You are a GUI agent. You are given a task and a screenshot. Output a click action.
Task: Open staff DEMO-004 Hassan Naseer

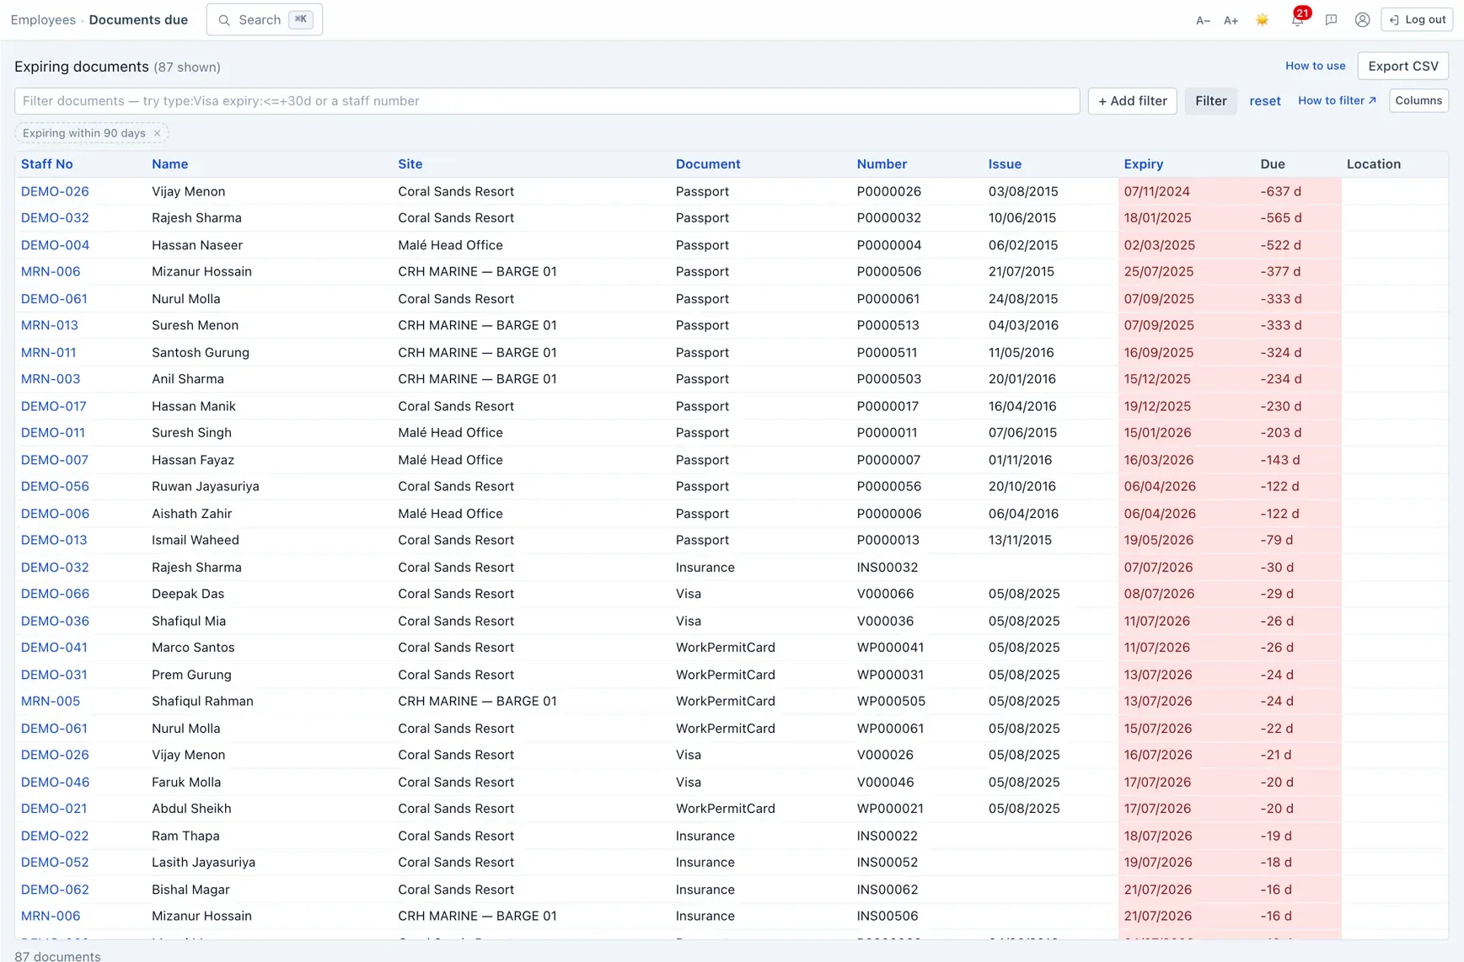point(55,245)
